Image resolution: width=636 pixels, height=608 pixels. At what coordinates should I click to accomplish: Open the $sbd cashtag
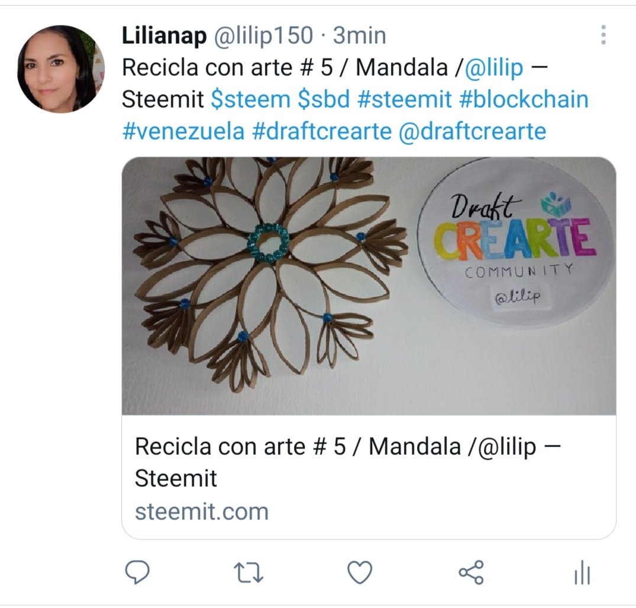(x=324, y=99)
